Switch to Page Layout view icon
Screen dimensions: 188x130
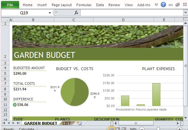pyautogui.click(x=118, y=129)
